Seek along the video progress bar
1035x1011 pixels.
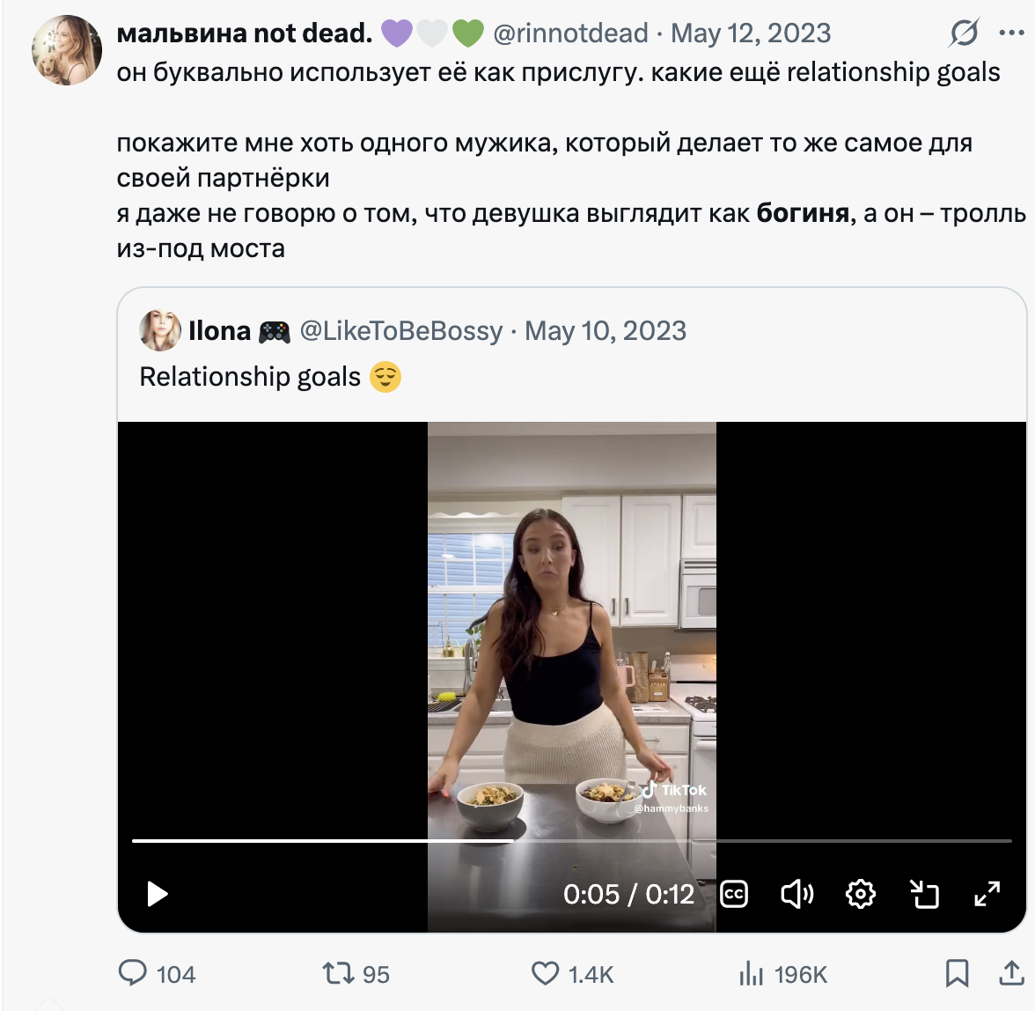(x=572, y=841)
